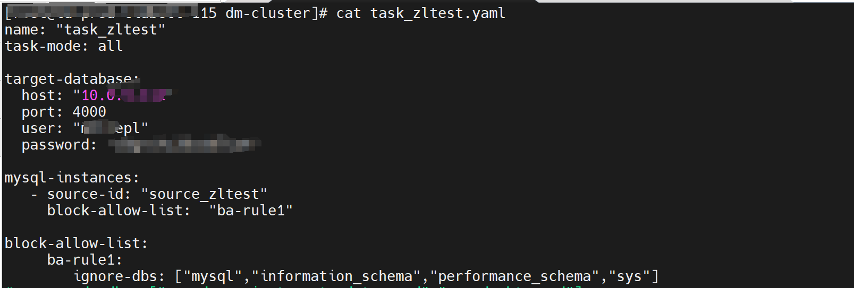Viewport: 854px width, 288px height.
Task: Click the source-id value "source_zltest"
Action: [204, 194]
